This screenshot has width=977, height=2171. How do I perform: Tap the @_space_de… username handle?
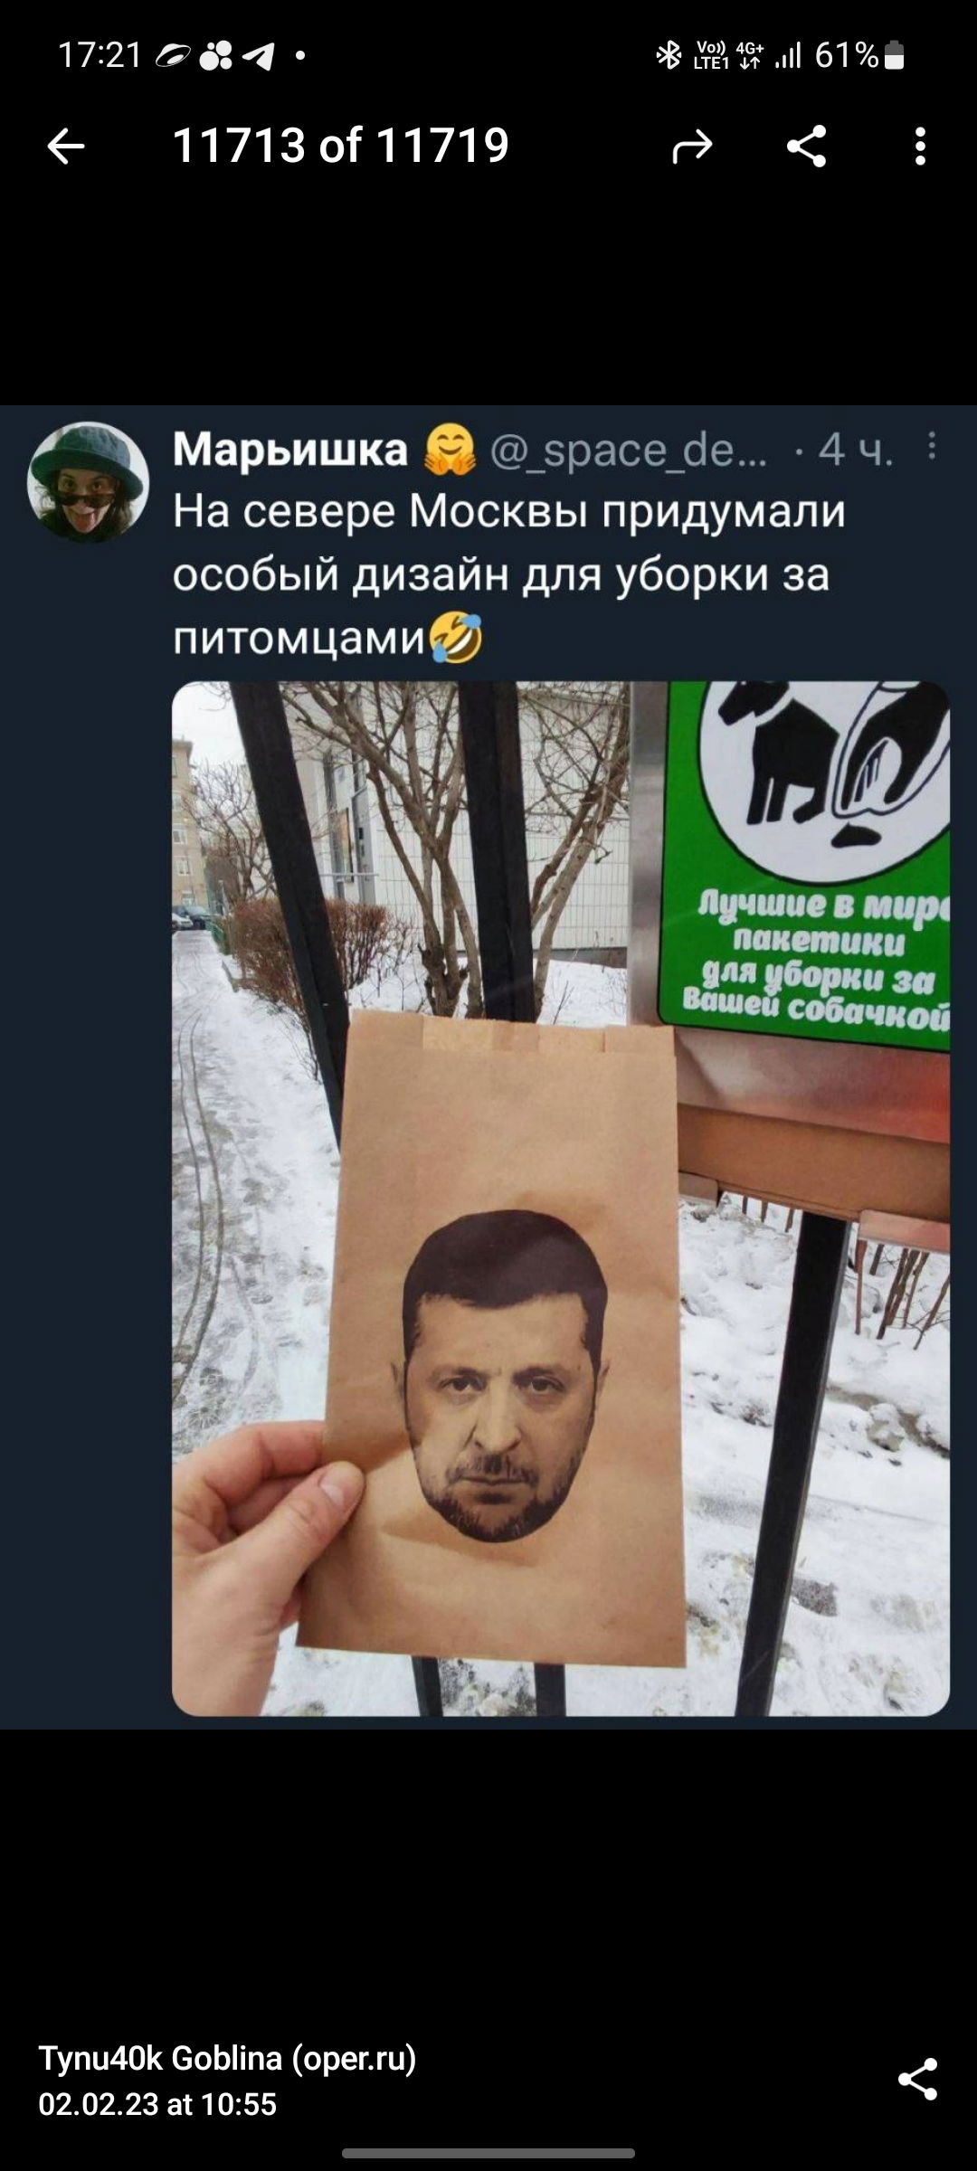[x=629, y=450]
